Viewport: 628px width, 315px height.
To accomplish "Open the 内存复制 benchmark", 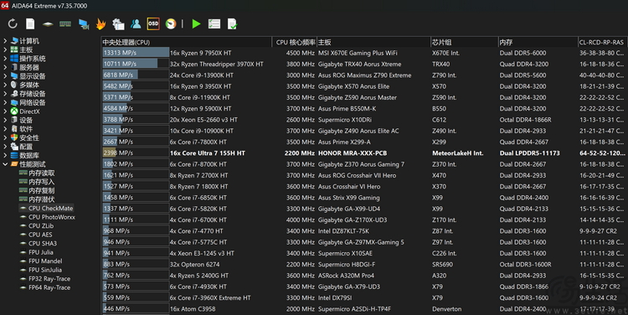I will coord(41,191).
